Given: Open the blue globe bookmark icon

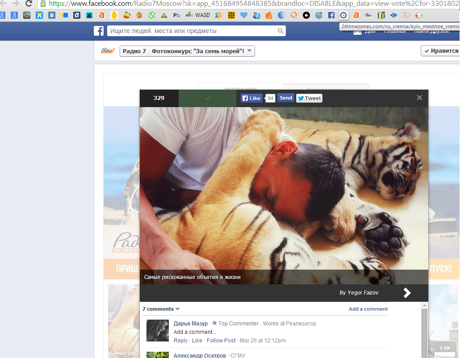Looking at the screenshot, I should [281, 15].
